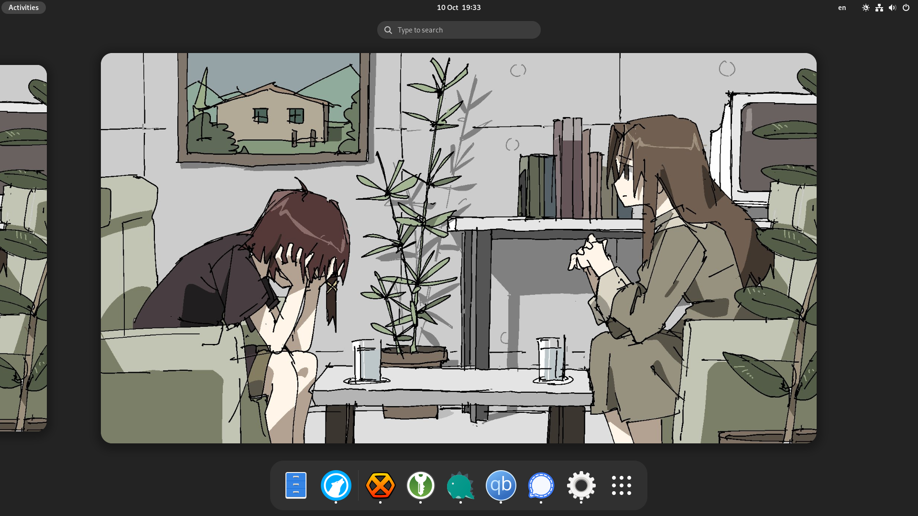Open the clock showing 10 Oct 19:33
This screenshot has height=516, width=918.
(459, 8)
